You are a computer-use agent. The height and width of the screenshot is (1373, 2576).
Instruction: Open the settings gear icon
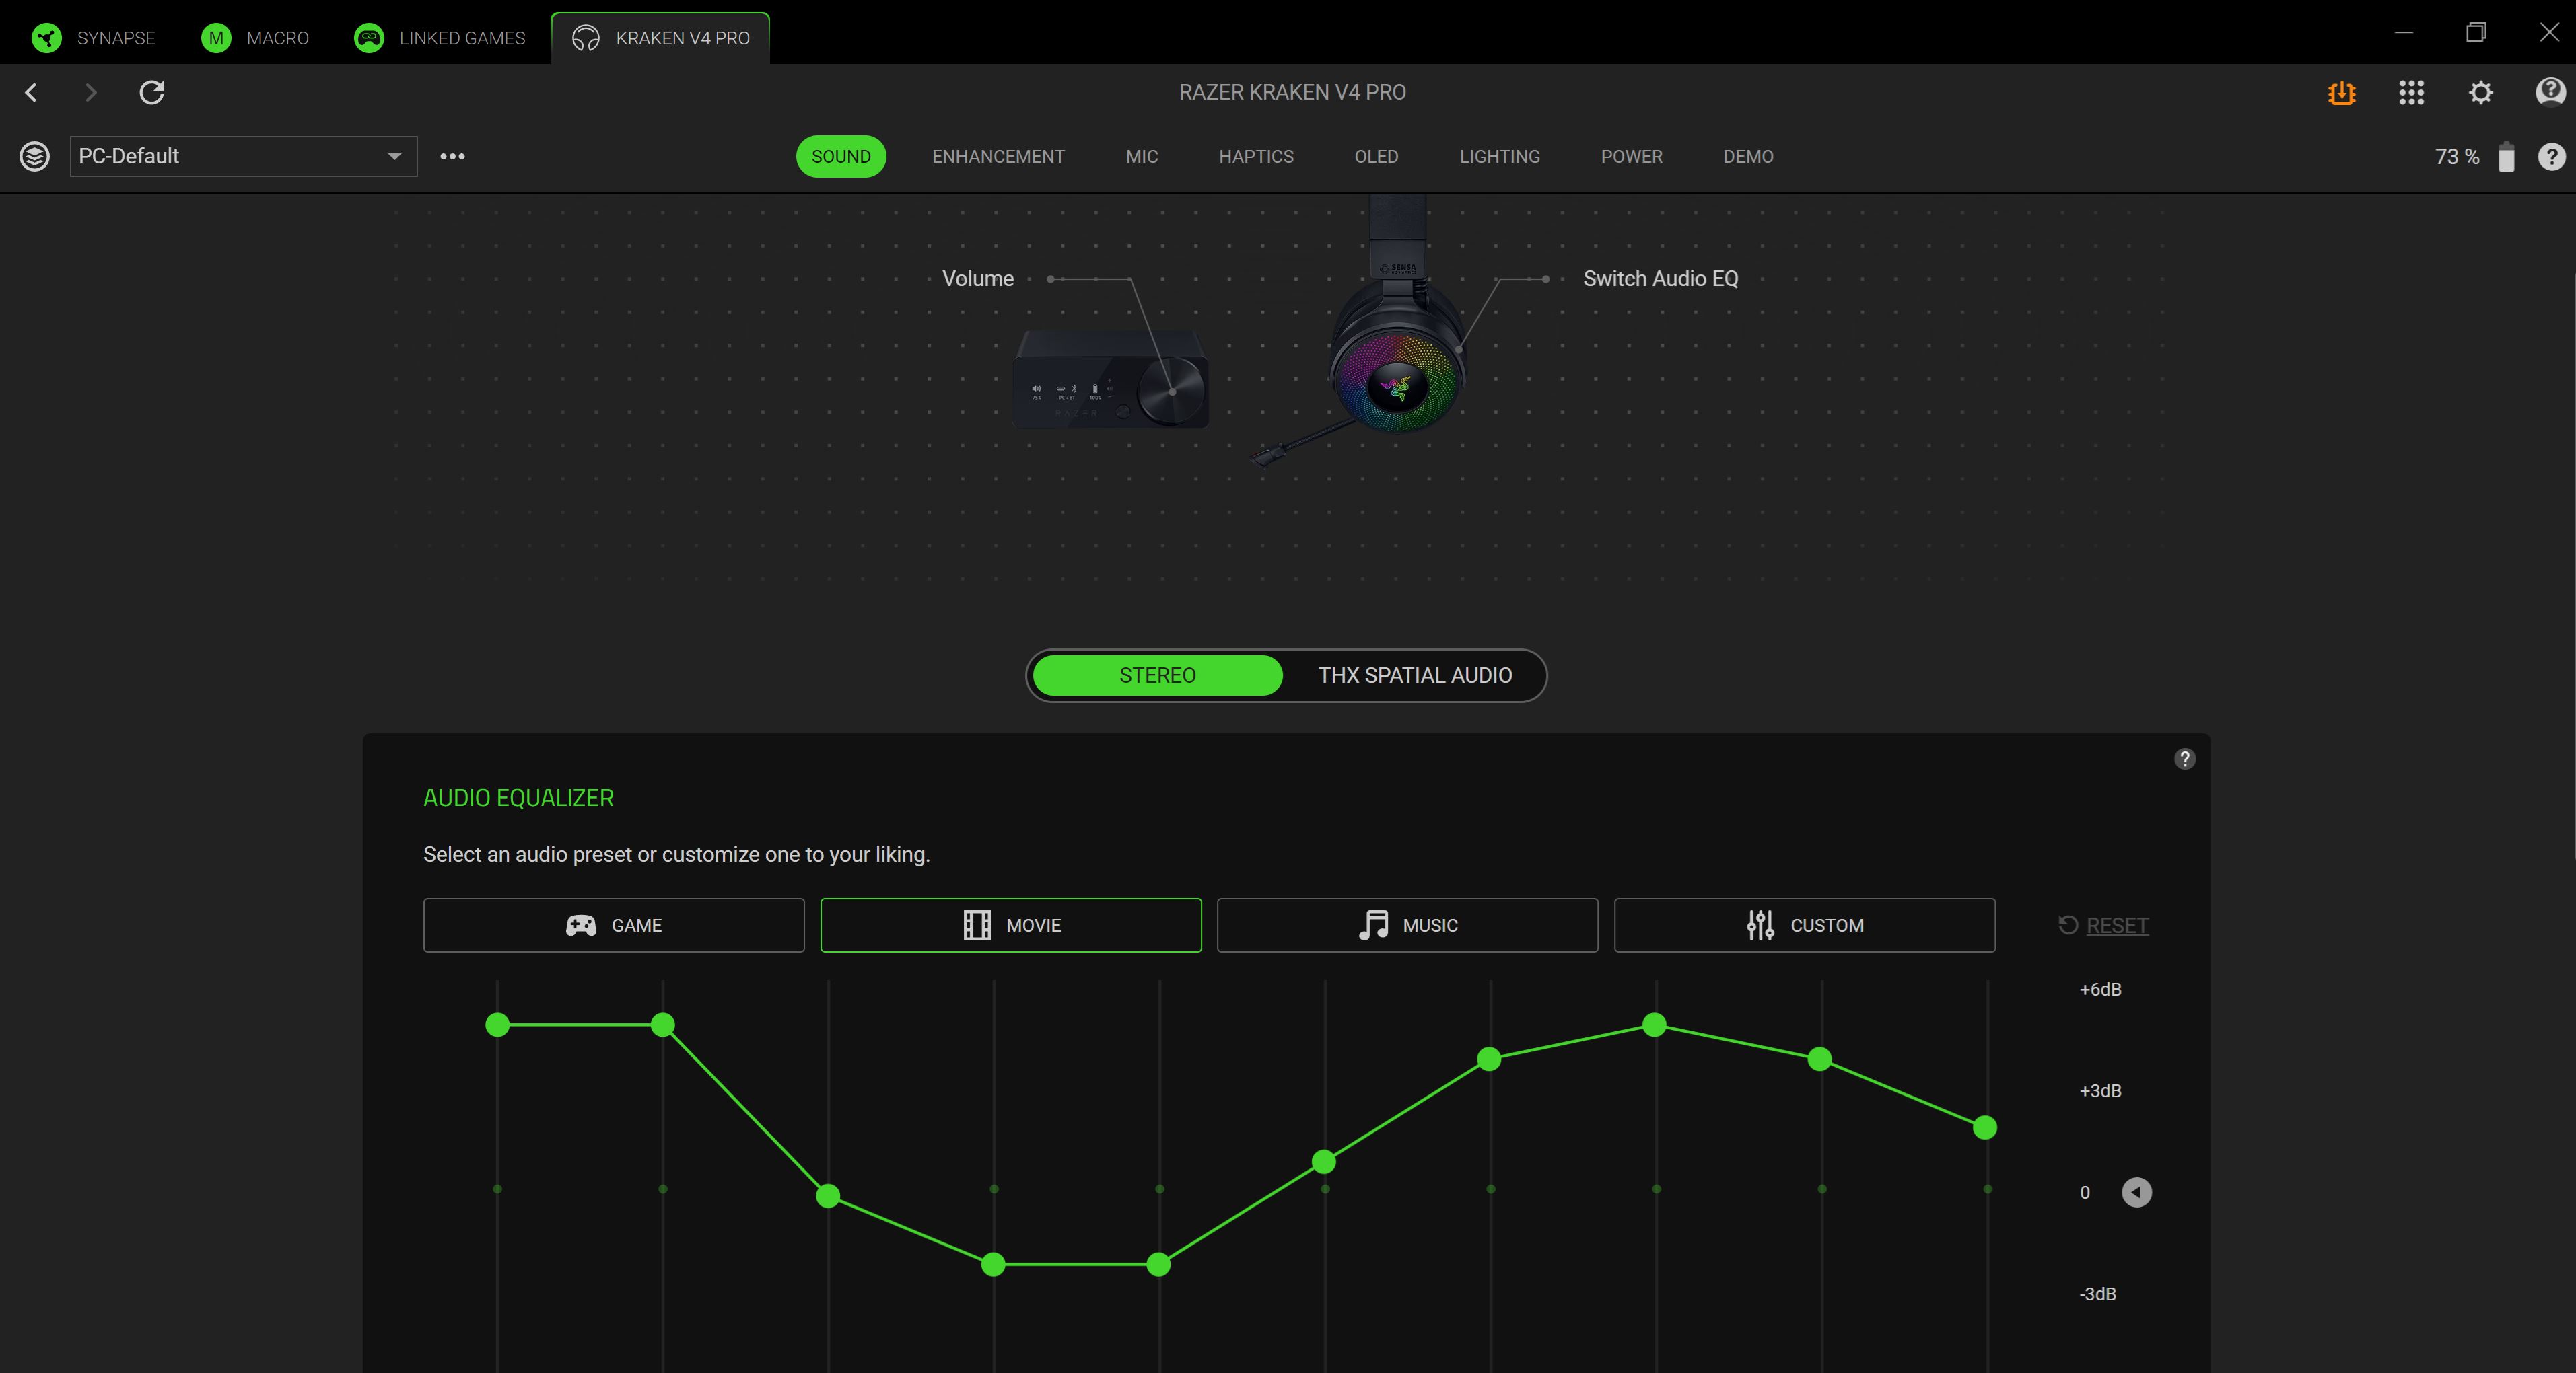[2480, 93]
